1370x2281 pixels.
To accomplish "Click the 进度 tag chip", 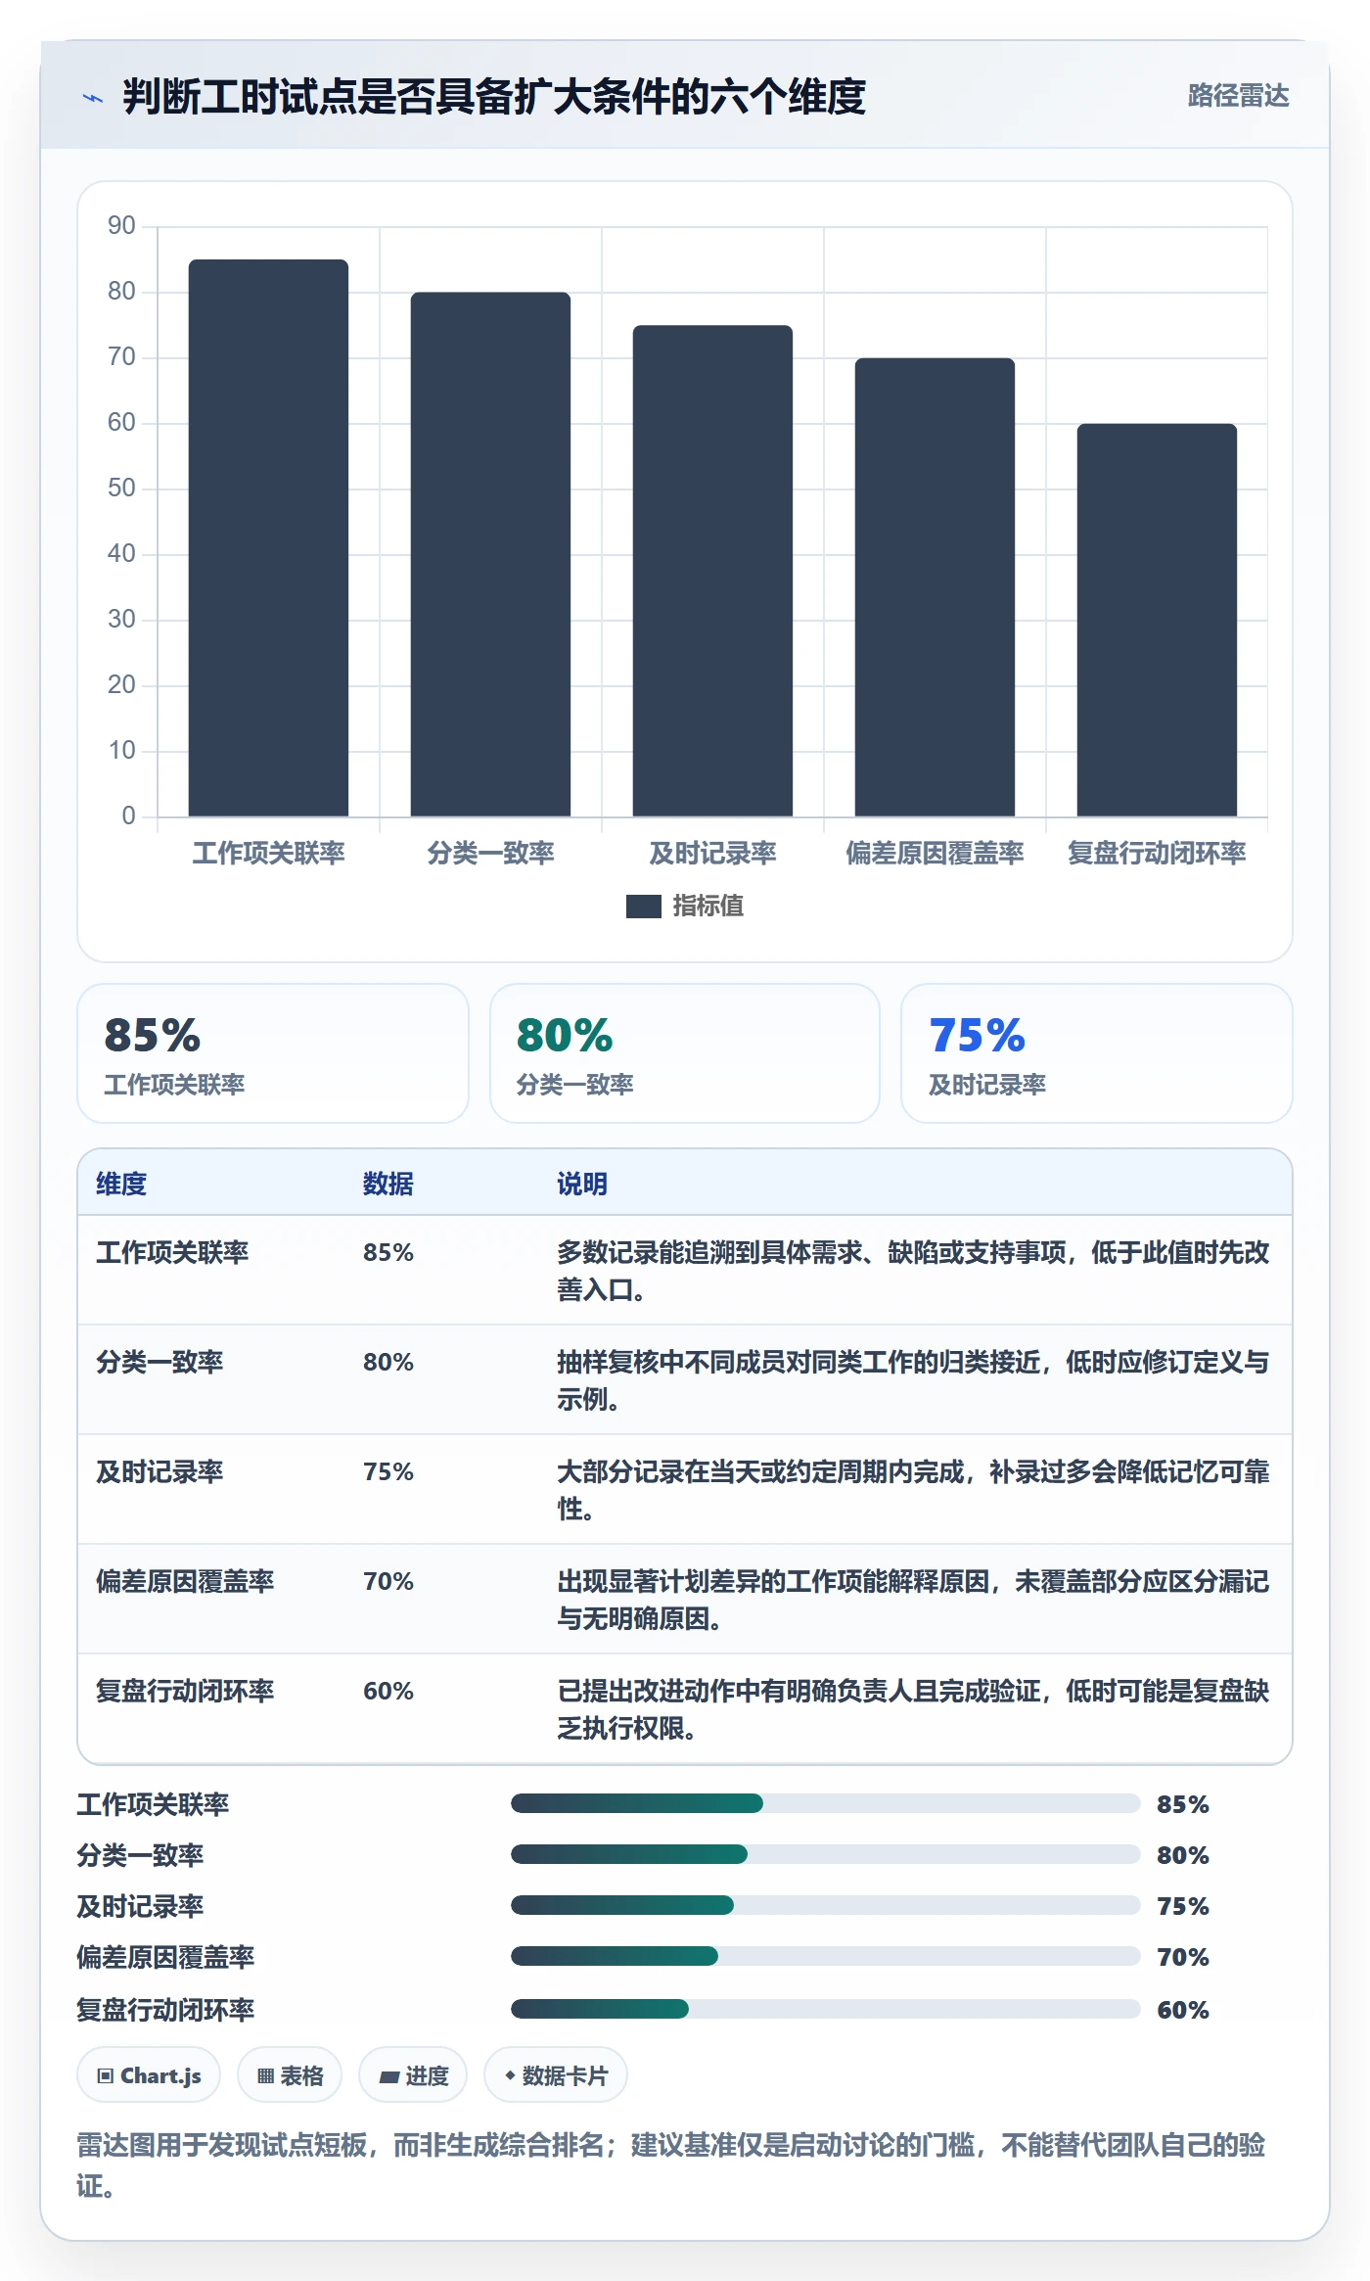I will (x=413, y=2074).
